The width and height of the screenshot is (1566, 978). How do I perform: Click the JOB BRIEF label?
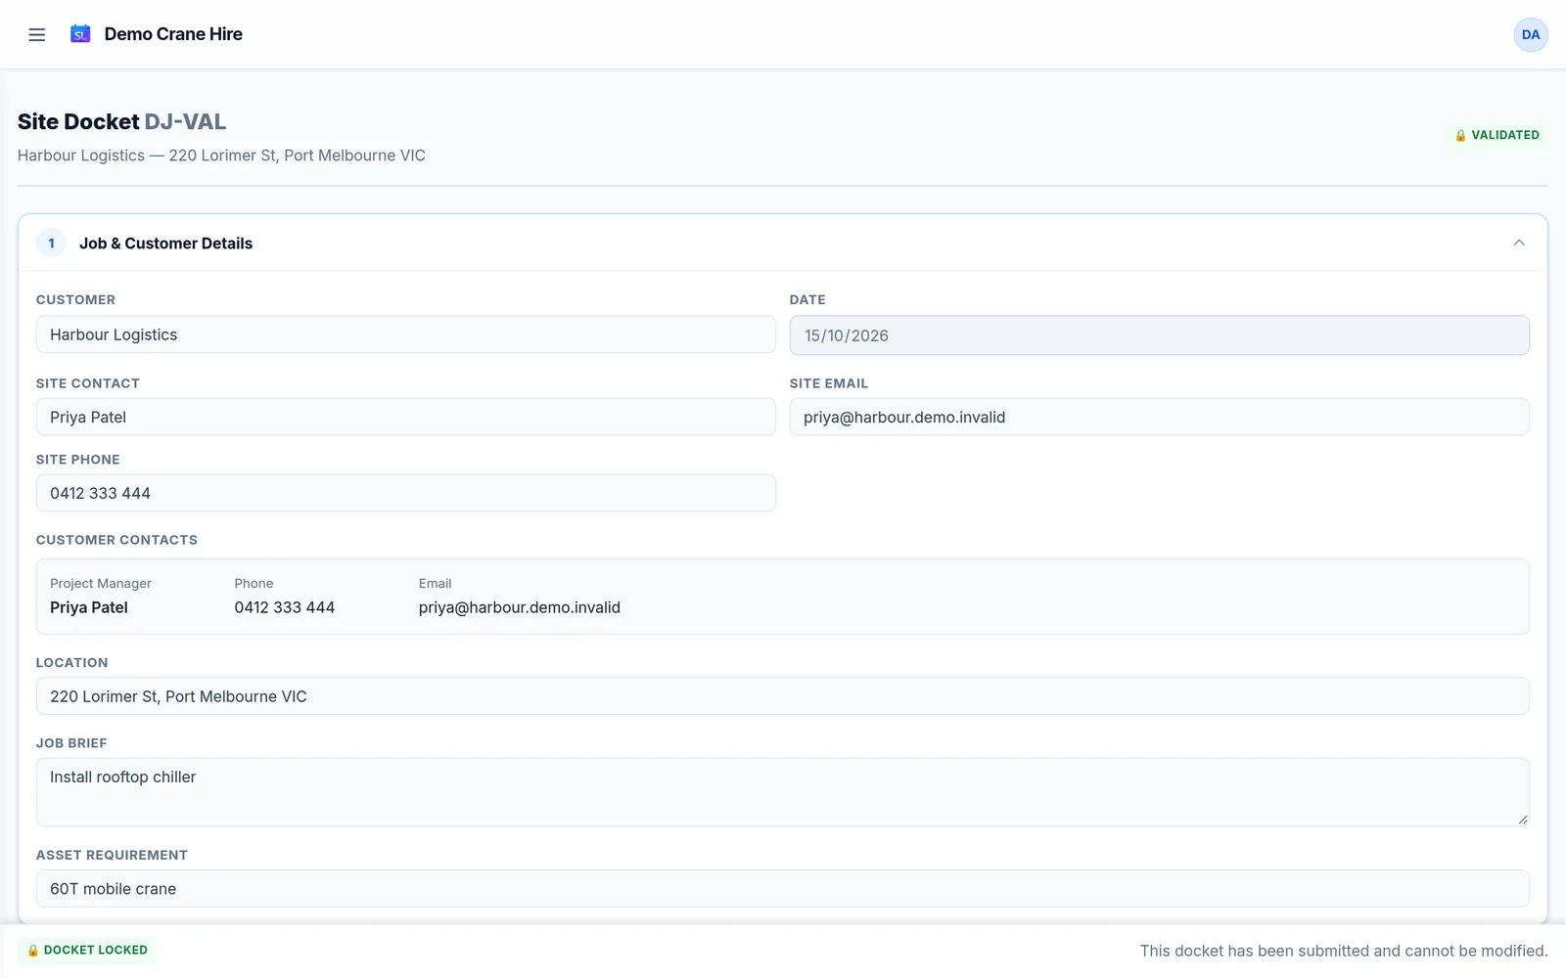[71, 743]
